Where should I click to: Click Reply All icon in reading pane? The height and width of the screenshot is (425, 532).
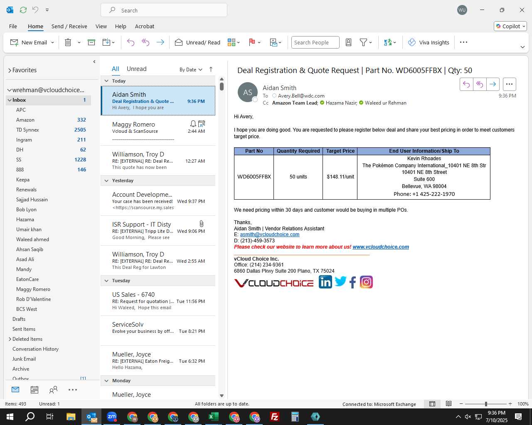coord(480,84)
